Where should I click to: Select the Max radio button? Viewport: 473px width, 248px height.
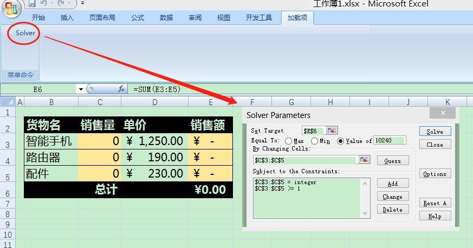288,141
